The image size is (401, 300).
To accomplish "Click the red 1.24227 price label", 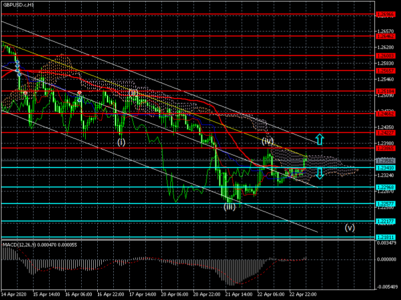I will pyautogui.click(x=385, y=132).
